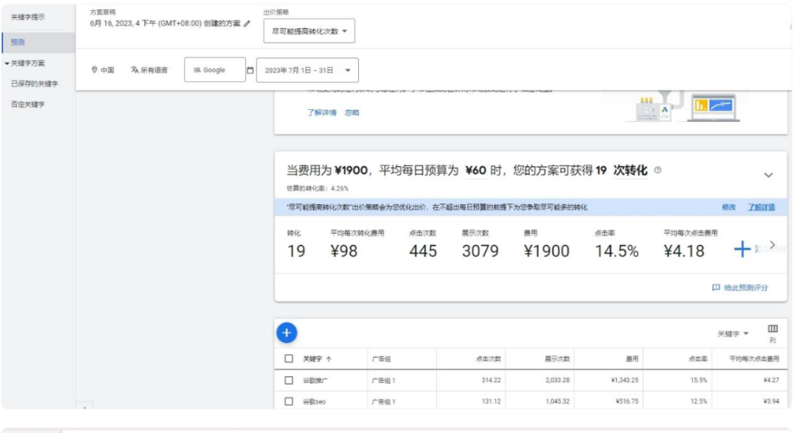Screen dimensions: 794x433
Task: Click the 谷歌seo keyword text
Action: (x=314, y=402)
